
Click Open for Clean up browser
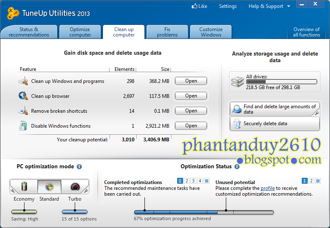[191, 96]
